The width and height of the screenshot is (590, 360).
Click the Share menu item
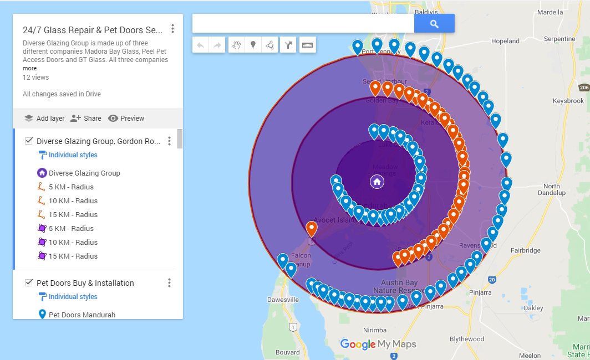[x=86, y=118]
